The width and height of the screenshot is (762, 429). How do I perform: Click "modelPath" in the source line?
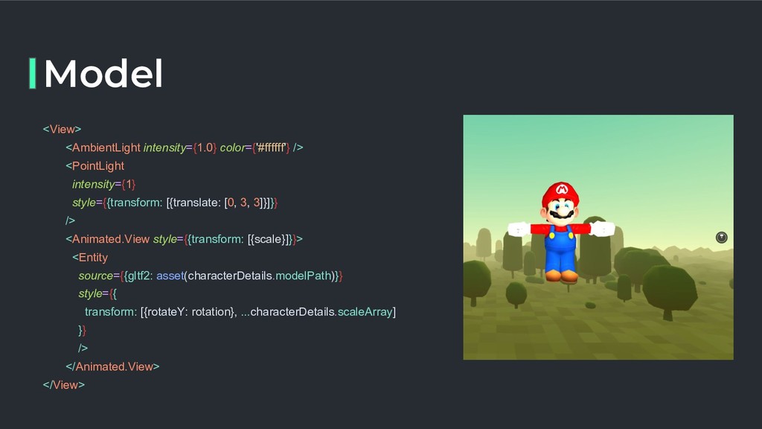(x=304, y=276)
